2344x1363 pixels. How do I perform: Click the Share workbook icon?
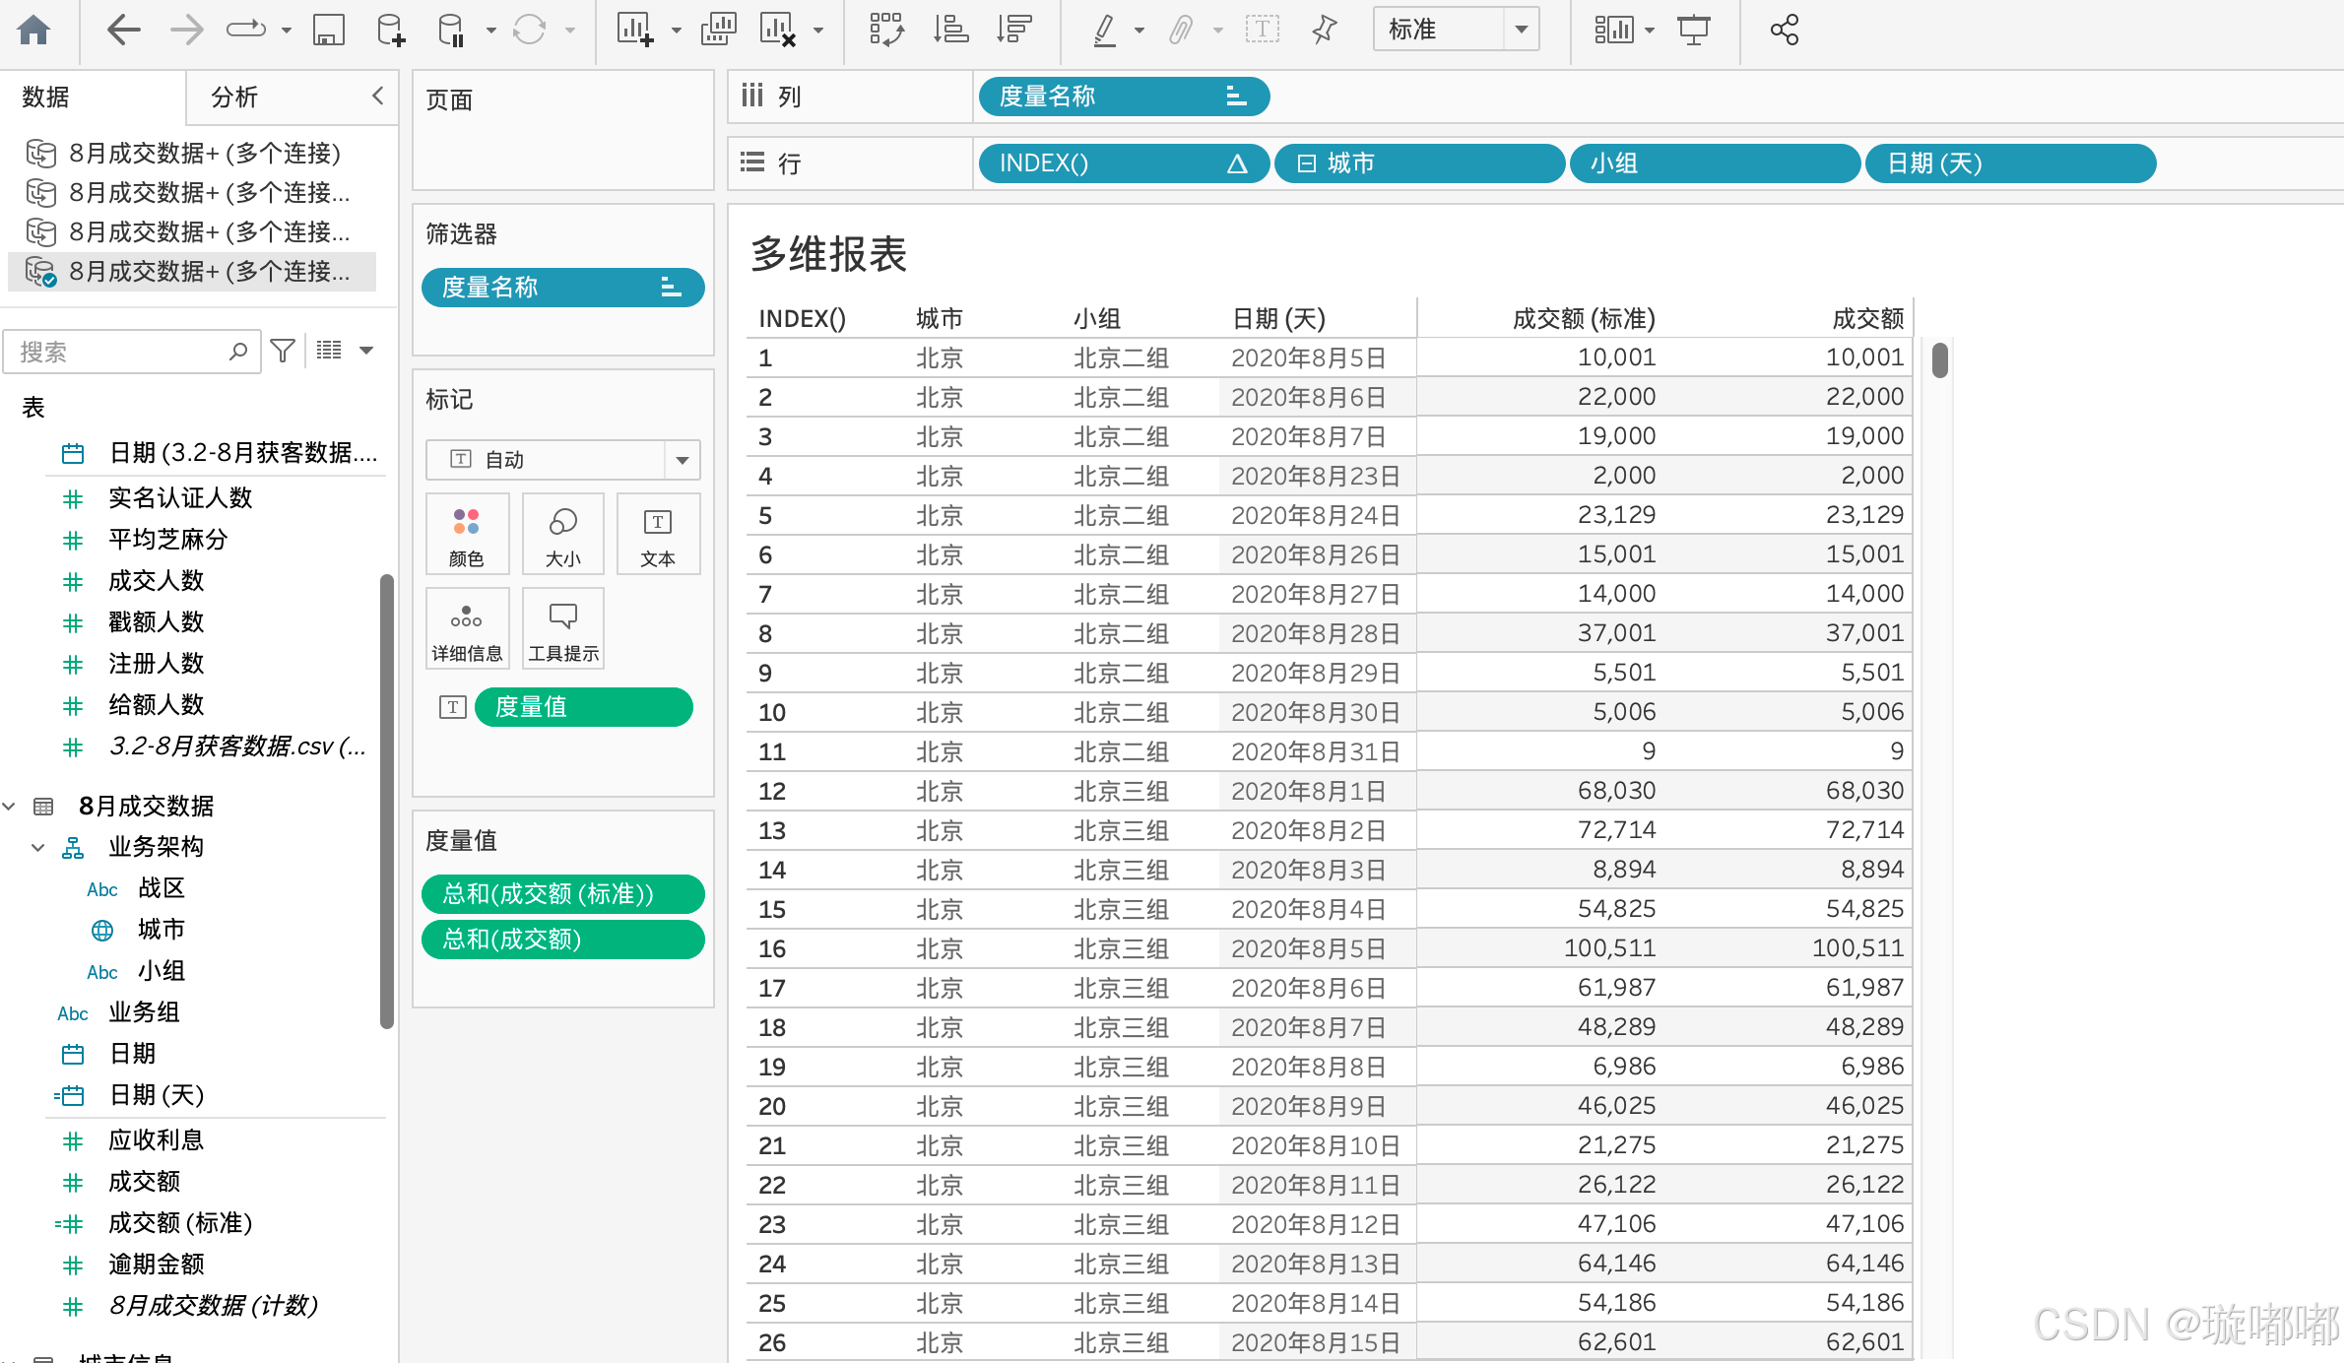click(1784, 31)
